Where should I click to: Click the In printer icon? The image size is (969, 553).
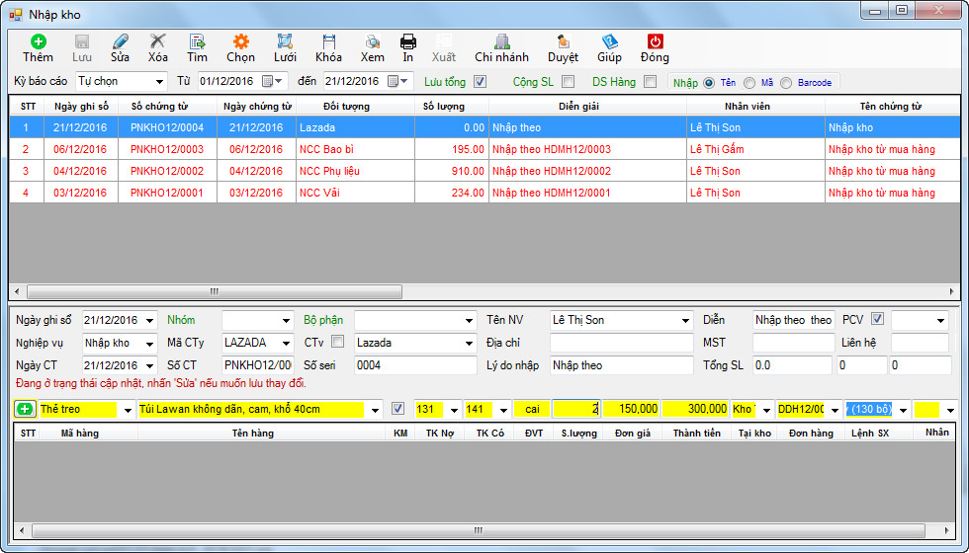(x=407, y=41)
